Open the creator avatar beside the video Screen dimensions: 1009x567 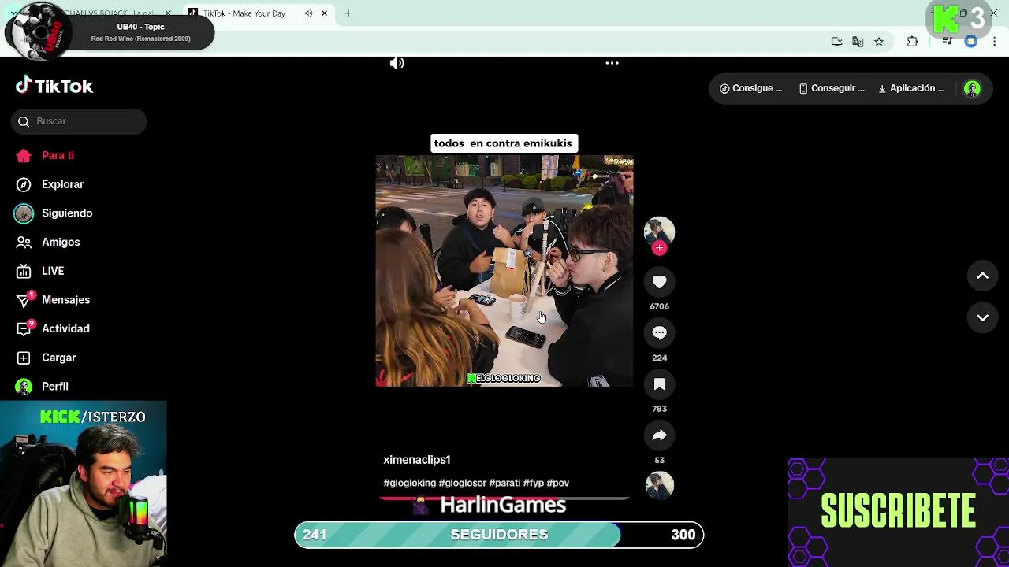point(660,232)
